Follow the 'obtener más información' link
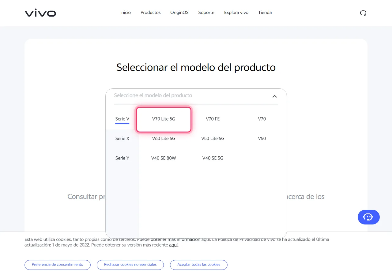Viewport: 392px width, 276px height. click(x=175, y=240)
